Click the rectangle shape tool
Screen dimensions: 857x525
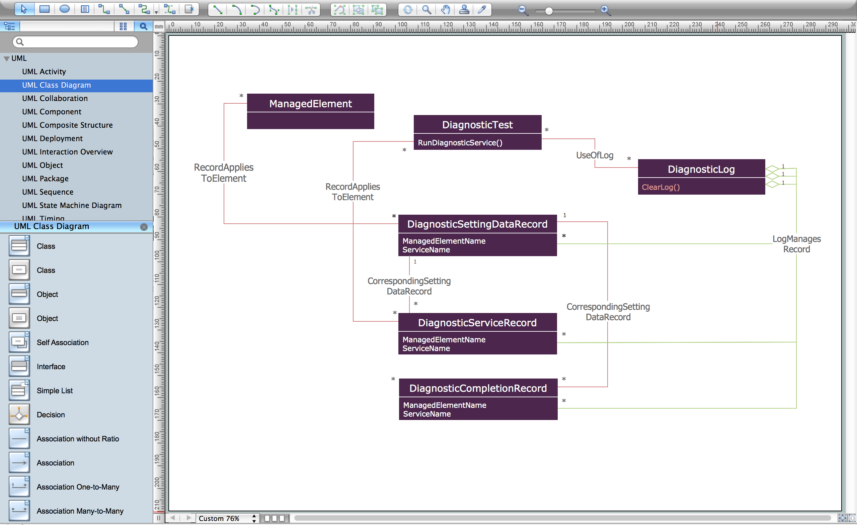click(x=44, y=9)
